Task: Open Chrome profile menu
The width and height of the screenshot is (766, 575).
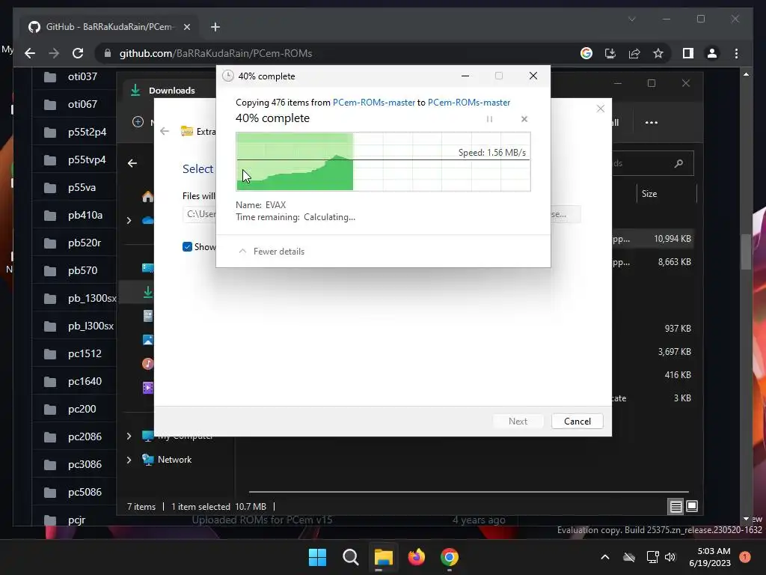Action: [x=712, y=53]
